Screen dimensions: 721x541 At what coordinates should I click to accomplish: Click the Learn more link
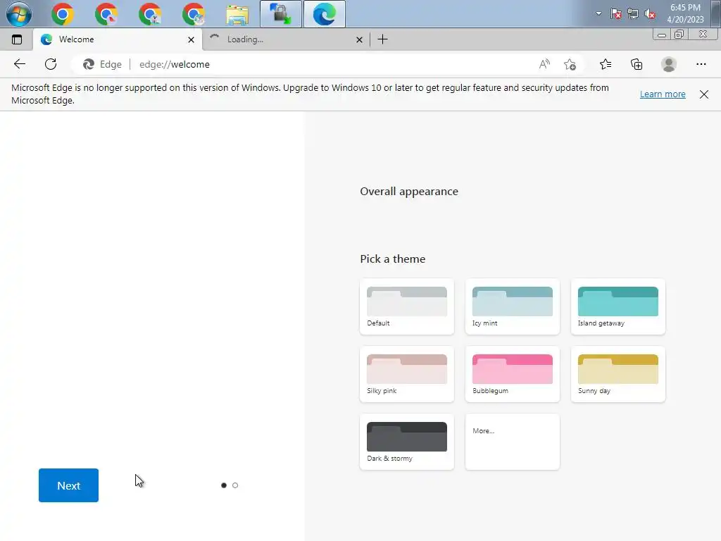663,94
